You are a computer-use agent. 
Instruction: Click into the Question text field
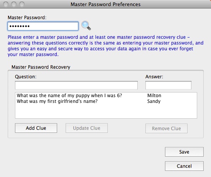point(76,85)
